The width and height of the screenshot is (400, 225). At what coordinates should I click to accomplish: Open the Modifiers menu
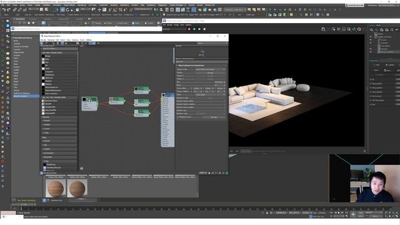(x=46, y=5)
